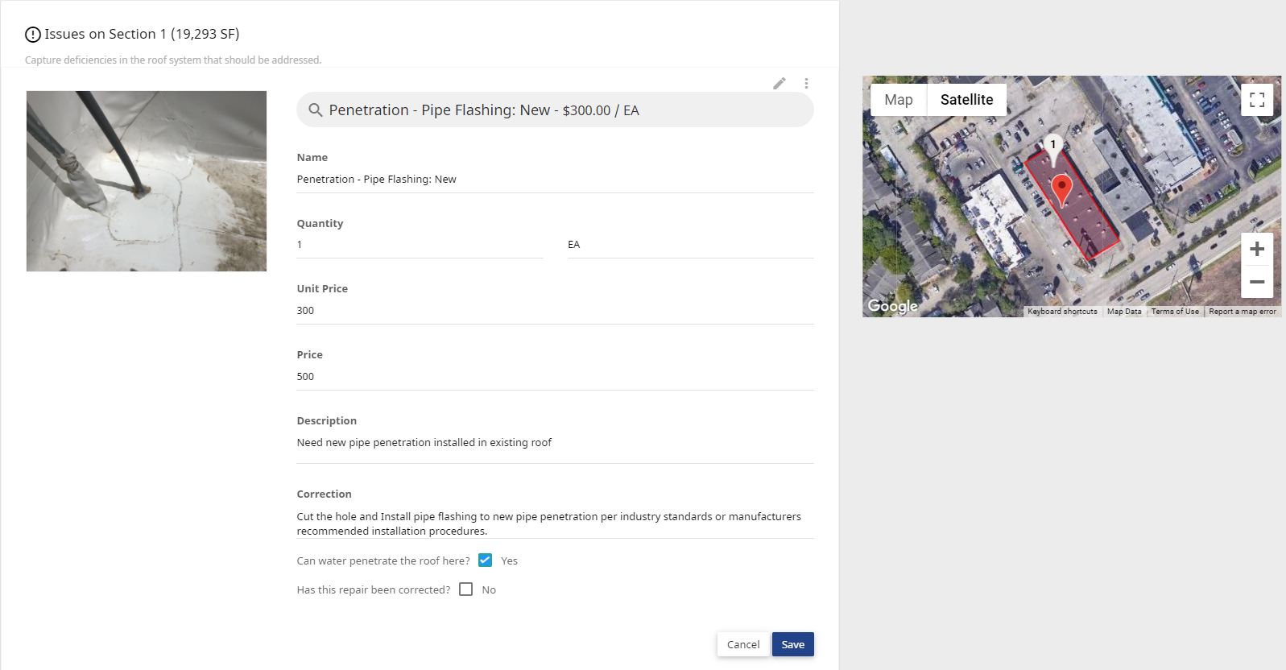This screenshot has height=670, width=1286.
Task: Uncheck 'Can water penetrate the roof' checkbox
Action: click(x=485, y=560)
